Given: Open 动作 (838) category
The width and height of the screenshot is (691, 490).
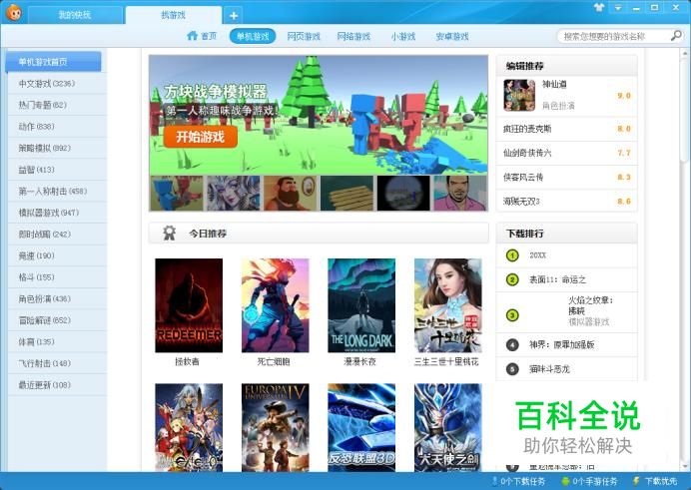Looking at the screenshot, I should click(x=57, y=127).
